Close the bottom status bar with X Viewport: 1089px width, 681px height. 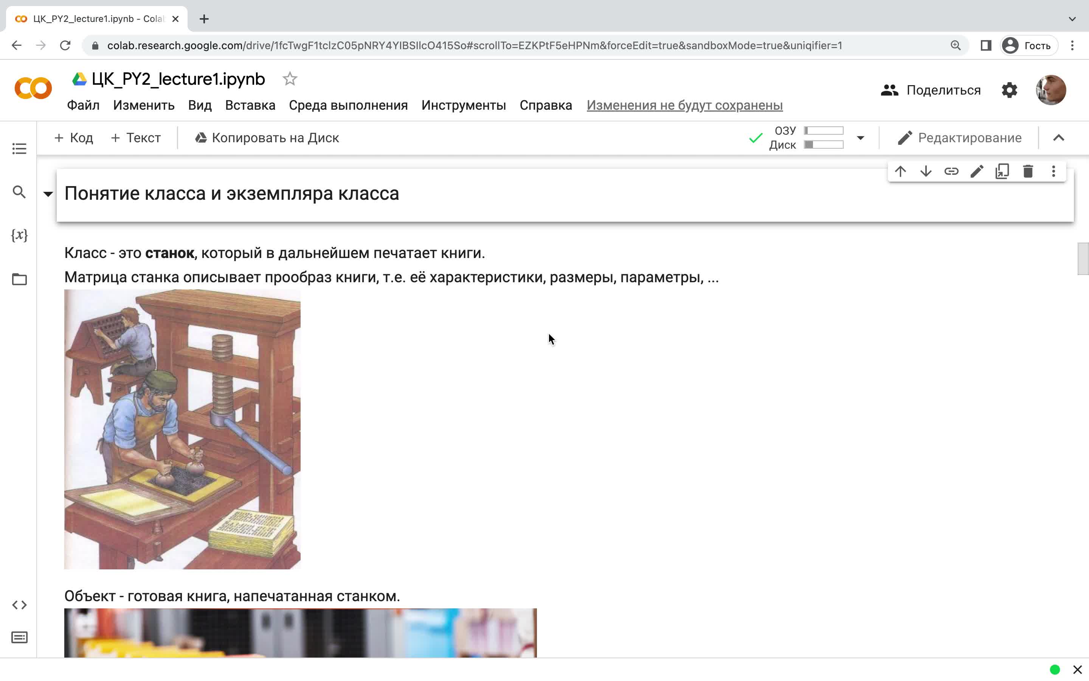pos(1077,670)
